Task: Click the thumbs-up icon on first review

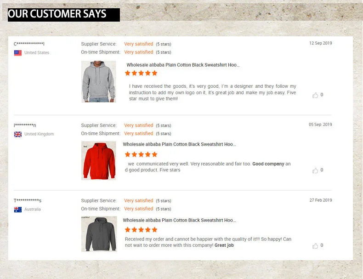Action: [x=315, y=95]
